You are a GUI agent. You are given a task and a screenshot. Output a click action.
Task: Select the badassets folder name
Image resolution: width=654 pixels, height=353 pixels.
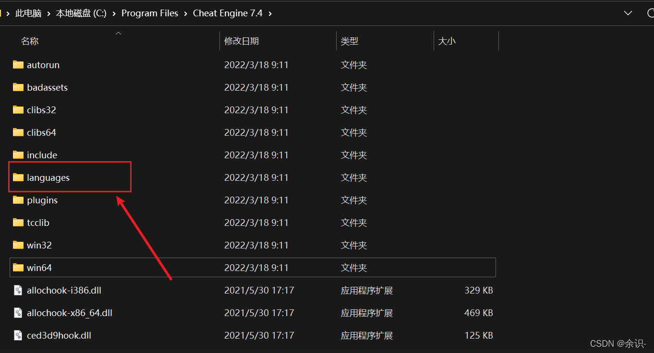47,87
